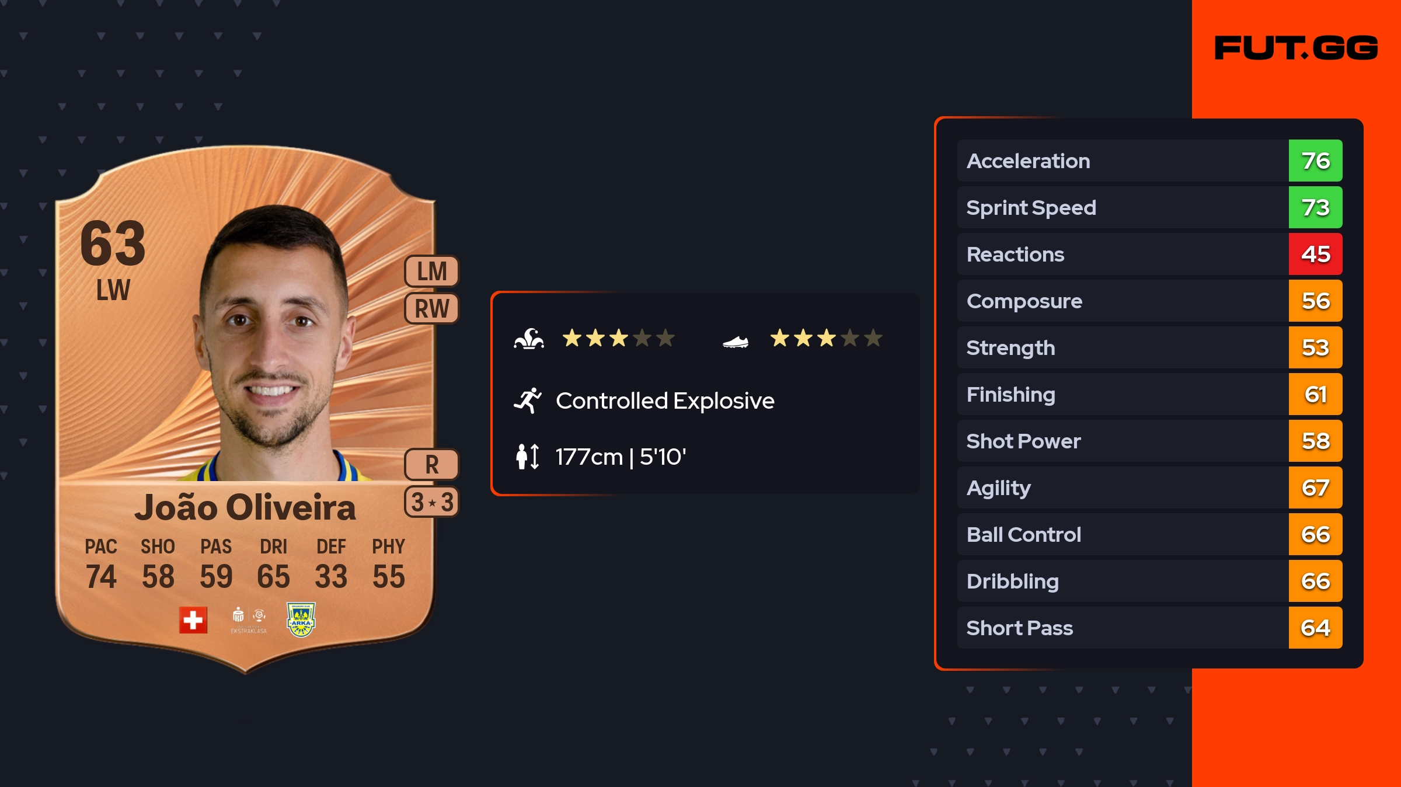Click the red Reactions 45 value
Screen dimensions: 1401x787
pos(1315,254)
